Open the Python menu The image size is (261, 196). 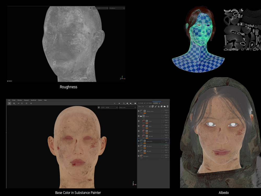coord(40,100)
